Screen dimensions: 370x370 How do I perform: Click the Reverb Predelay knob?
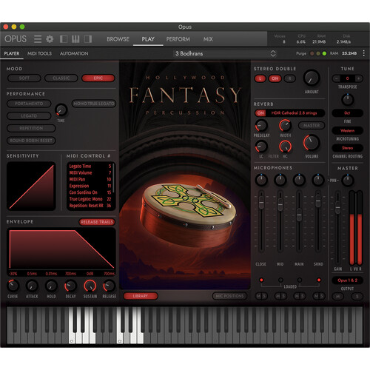tap(261, 126)
